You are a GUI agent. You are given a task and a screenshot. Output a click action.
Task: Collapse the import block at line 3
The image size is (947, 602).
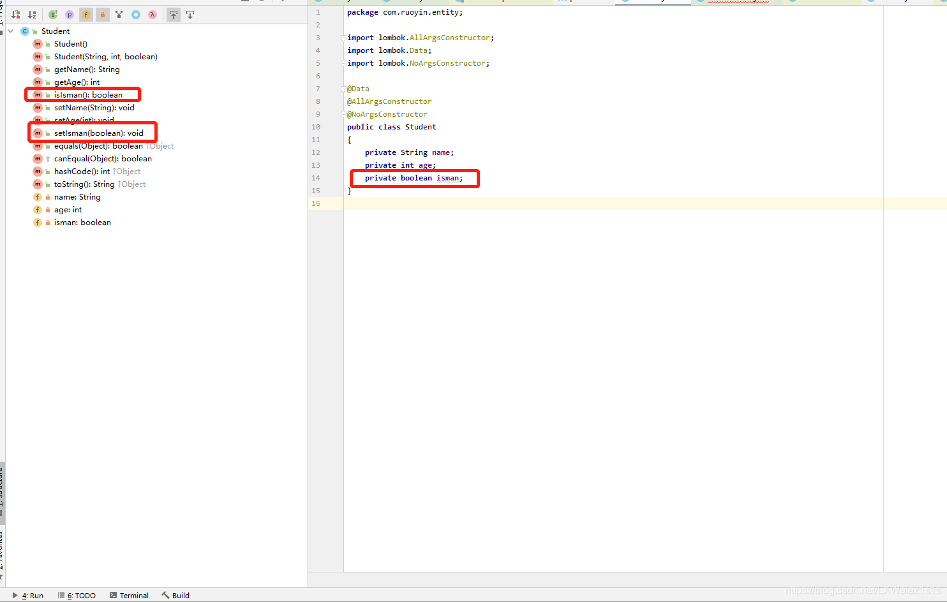(343, 38)
